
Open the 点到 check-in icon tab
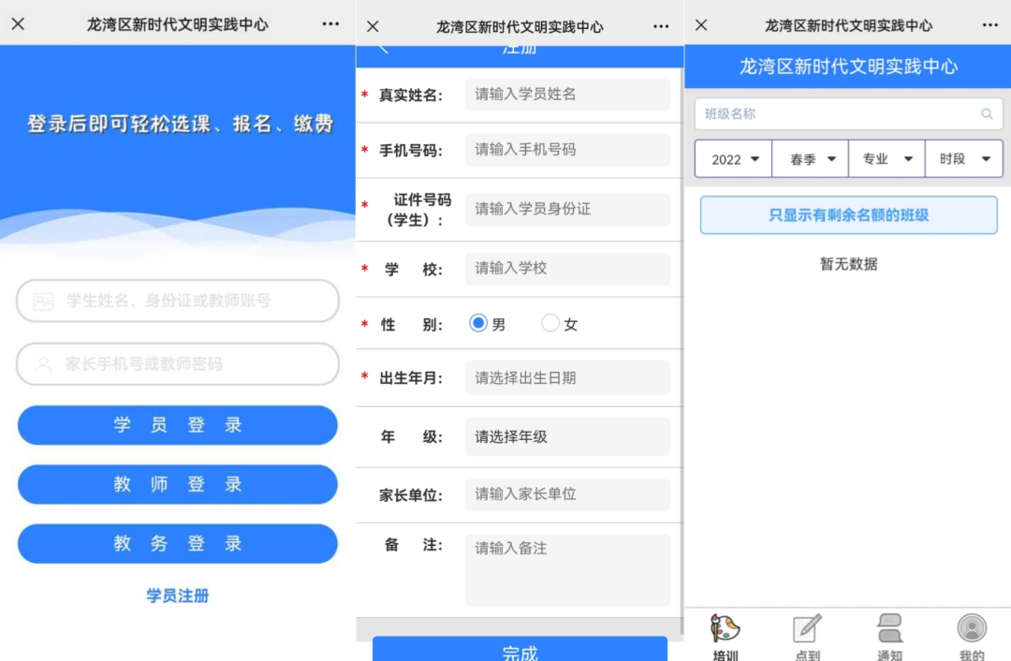click(807, 628)
